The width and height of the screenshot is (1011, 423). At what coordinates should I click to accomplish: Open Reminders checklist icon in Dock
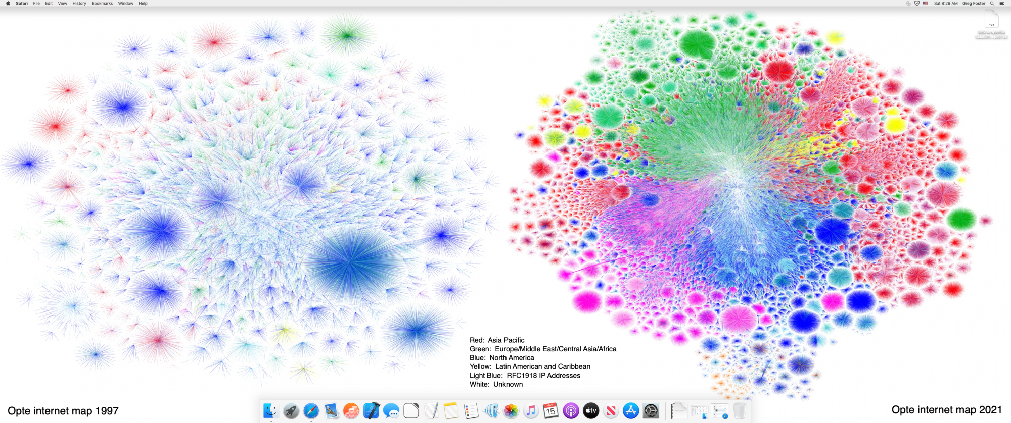point(471,411)
